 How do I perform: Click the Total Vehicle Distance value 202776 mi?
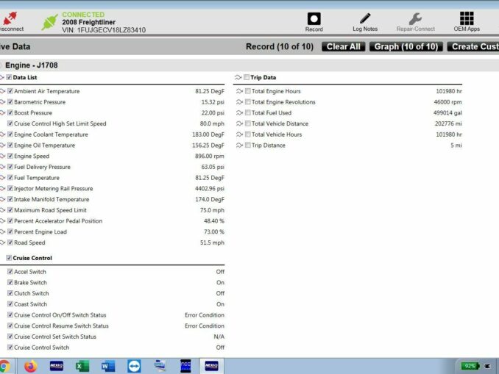tap(448, 123)
